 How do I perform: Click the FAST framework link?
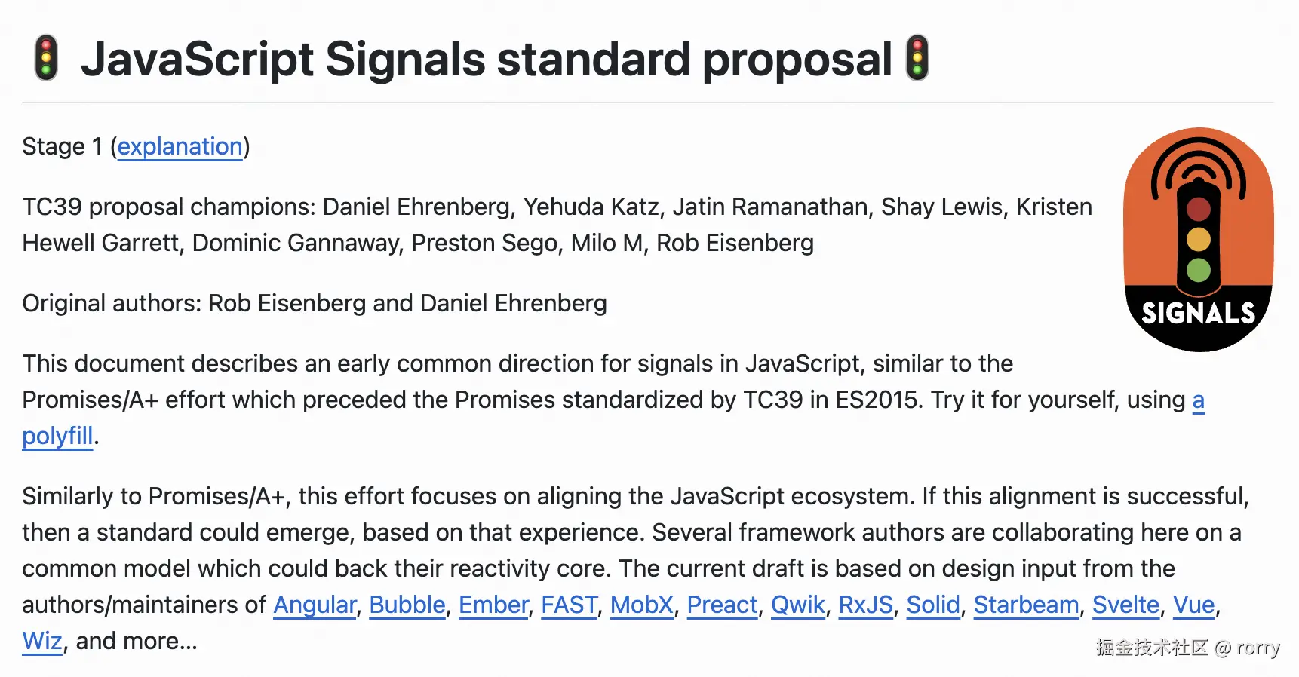[x=570, y=605]
